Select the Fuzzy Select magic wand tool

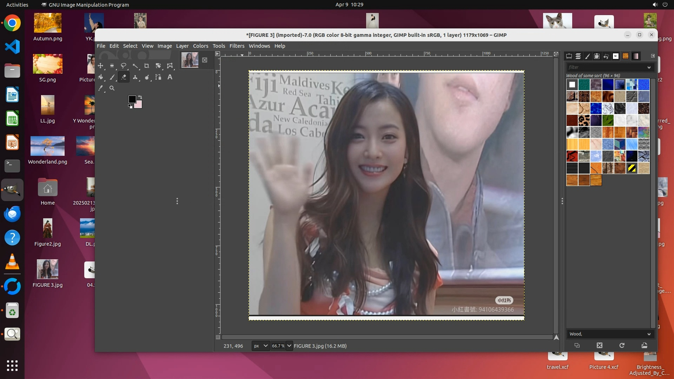(x=135, y=66)
